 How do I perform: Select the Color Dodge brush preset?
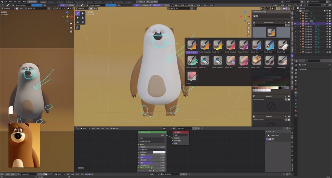(282, 61)
